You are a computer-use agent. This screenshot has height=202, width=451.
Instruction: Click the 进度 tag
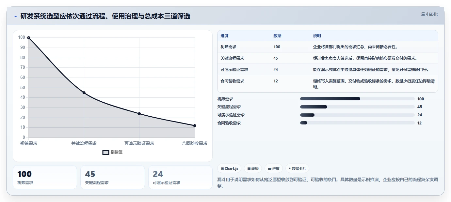[x=273, y=168]
